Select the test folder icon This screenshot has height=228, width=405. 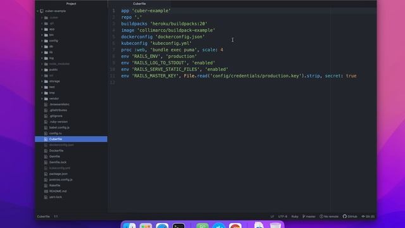coord(46,87)
